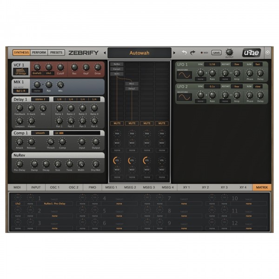Click the LFO 1 sine waveform display

pos(184,75)
